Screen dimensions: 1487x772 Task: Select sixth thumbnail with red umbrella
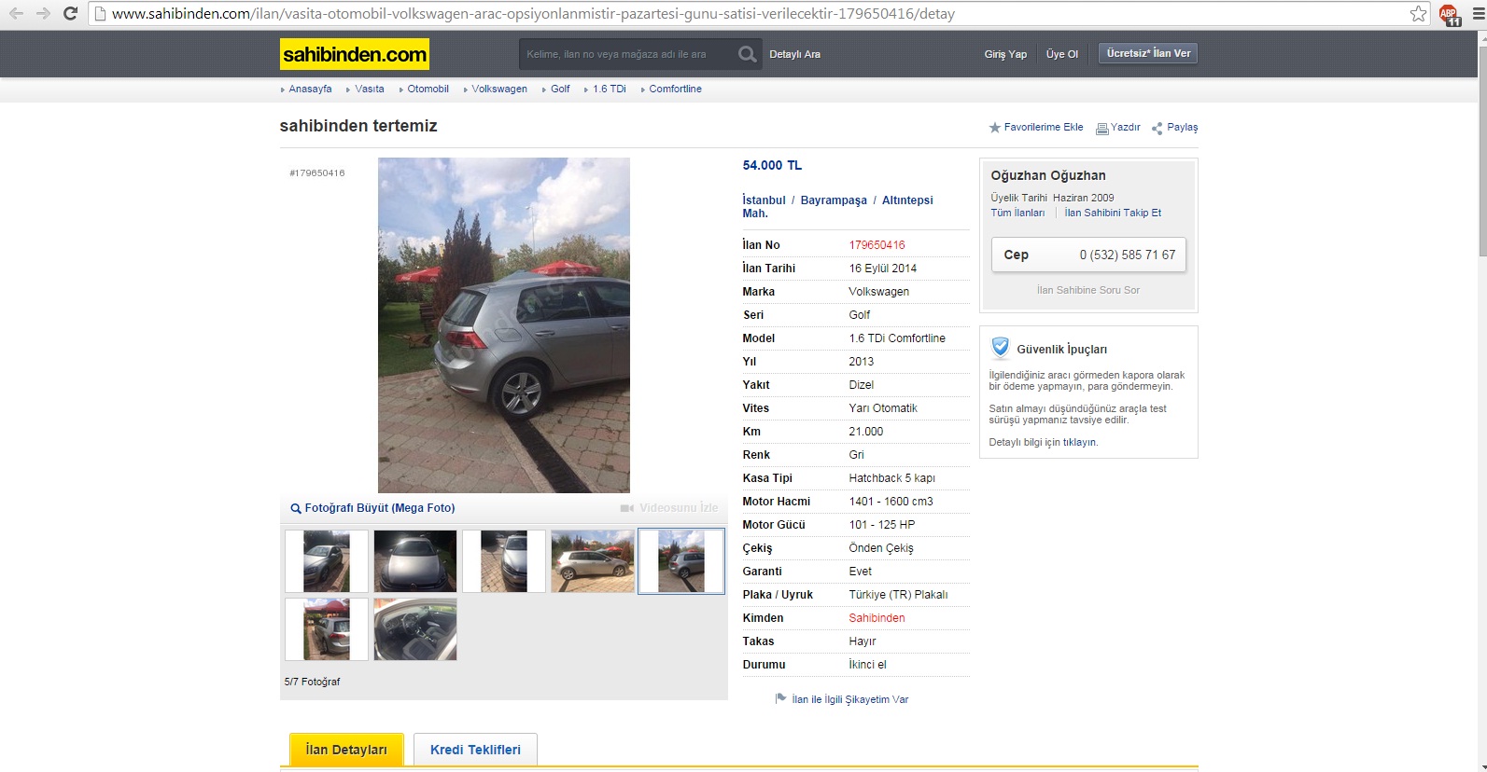click(x=327, y=629)
